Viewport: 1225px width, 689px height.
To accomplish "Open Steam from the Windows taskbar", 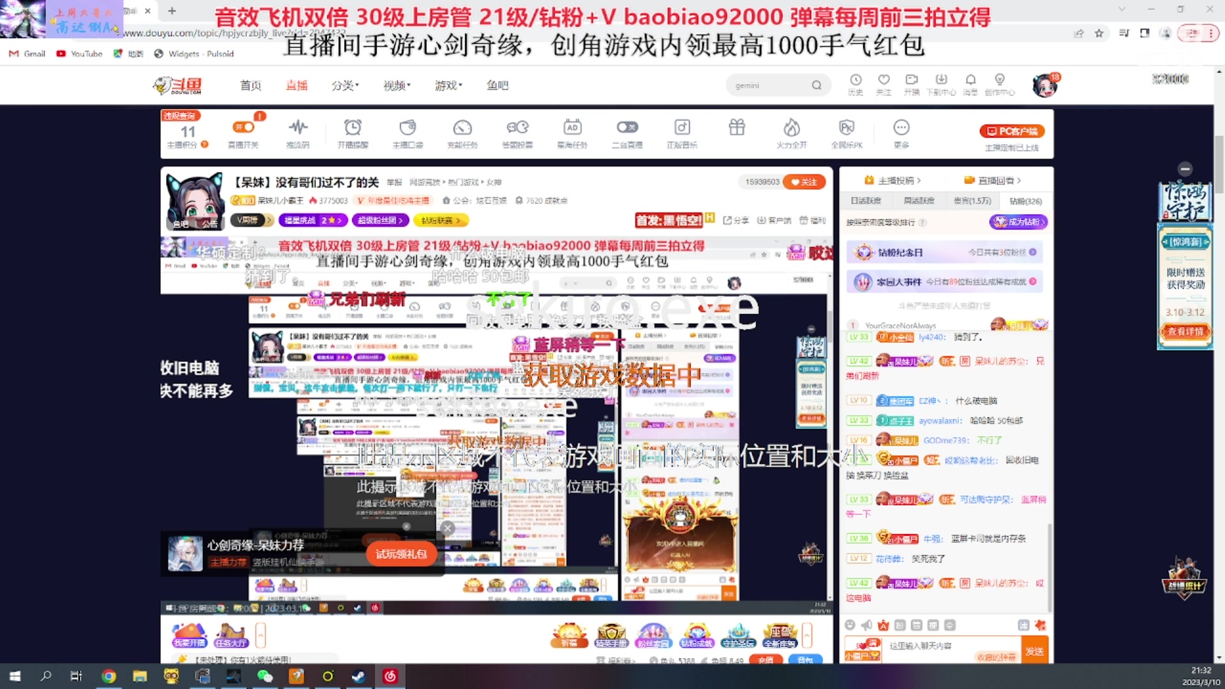I will click(359, 676).
